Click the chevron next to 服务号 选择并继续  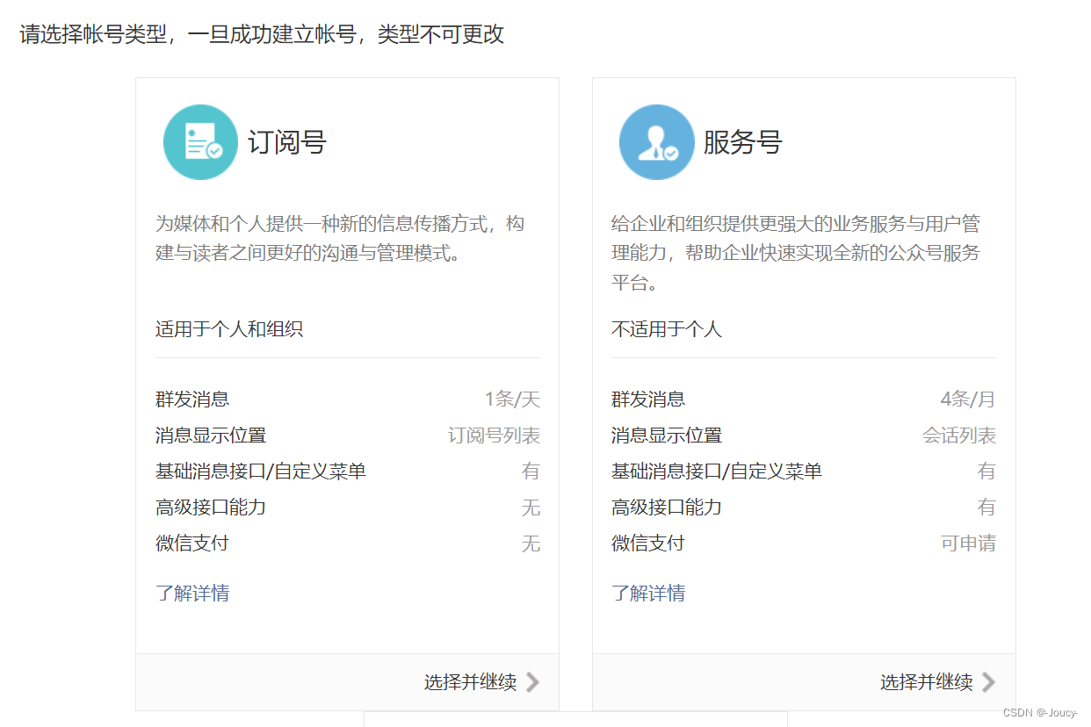[988, 682]
